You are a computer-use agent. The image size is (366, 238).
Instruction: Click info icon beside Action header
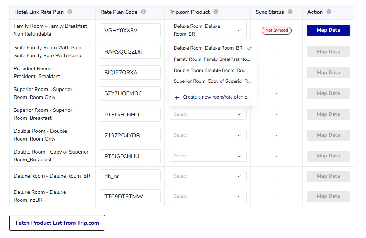[329, 12]
